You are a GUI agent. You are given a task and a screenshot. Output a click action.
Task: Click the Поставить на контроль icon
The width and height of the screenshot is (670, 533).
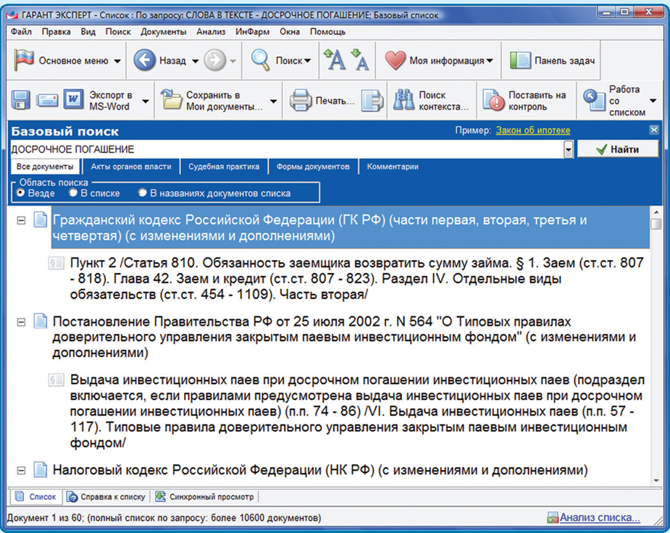tap(493, 101)
